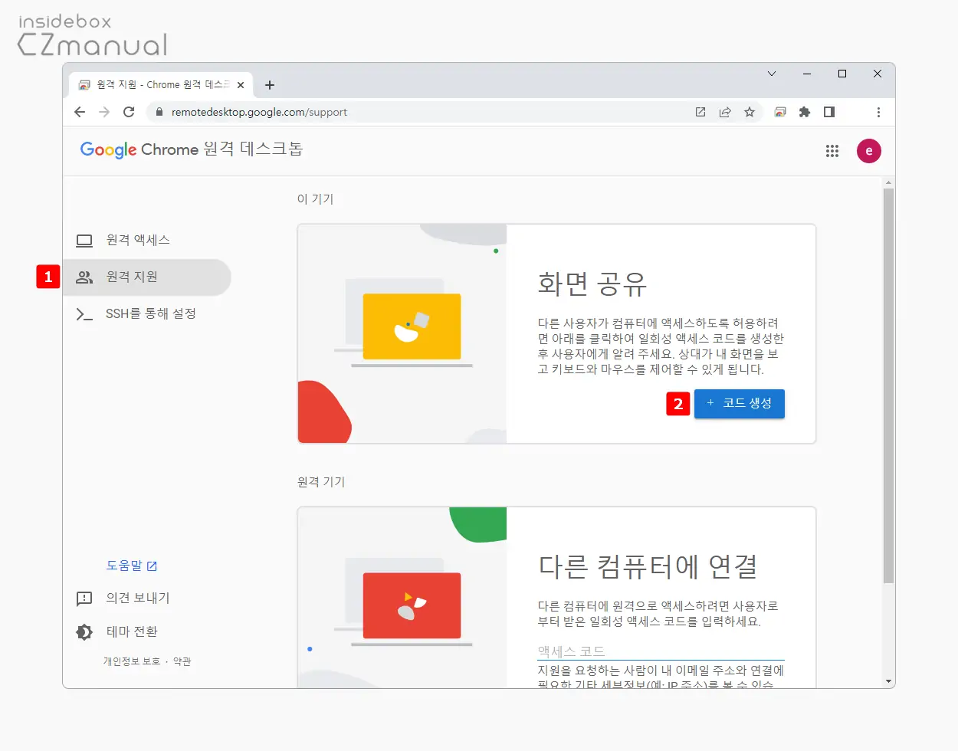
Task: Select 원격 지원 in the sidebar
Action: 147,277
